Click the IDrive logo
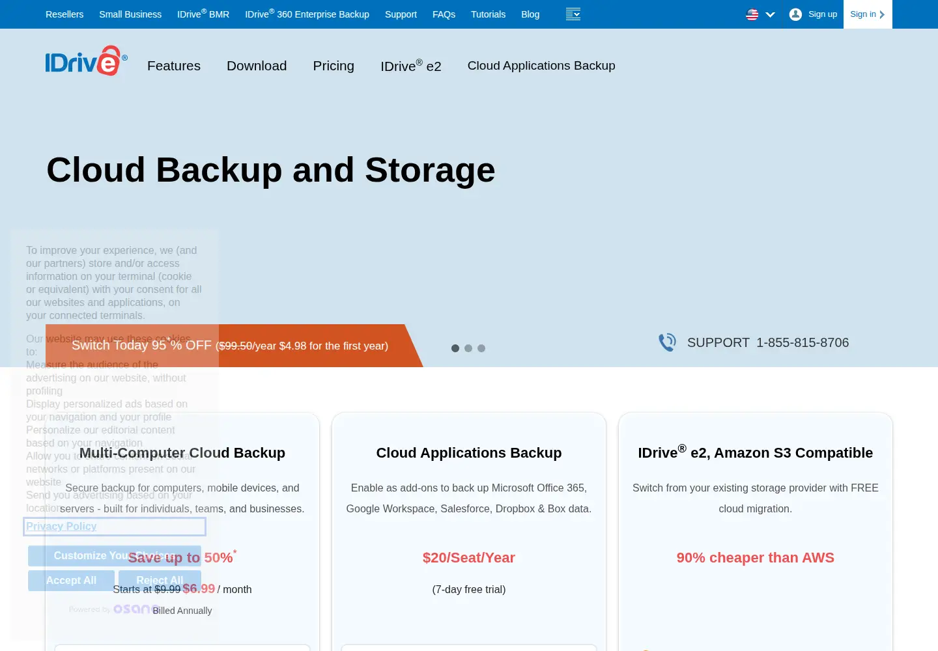 pos(86,61)
